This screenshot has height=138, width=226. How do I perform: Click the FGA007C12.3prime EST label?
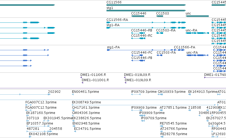click(x=41, y=102)
